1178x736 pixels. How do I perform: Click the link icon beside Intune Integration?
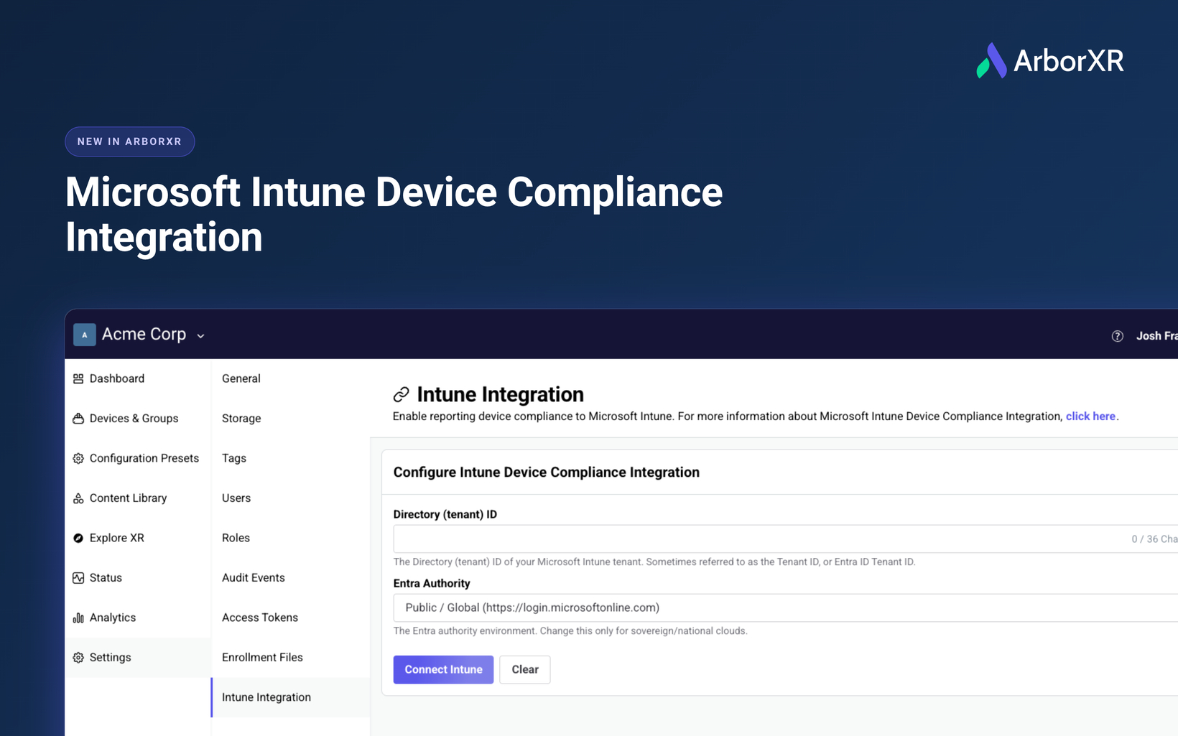(x=401, y=394)
